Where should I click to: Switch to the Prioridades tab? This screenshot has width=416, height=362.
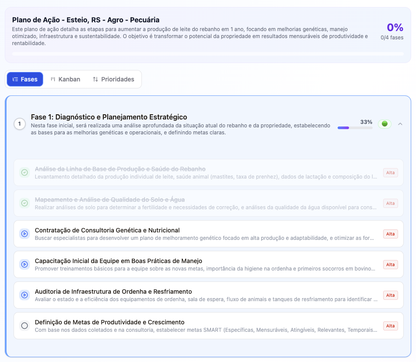click(x=113, y=79)
